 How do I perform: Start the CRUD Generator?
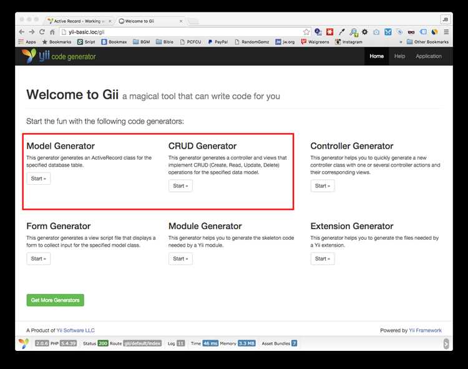(180, 185)
